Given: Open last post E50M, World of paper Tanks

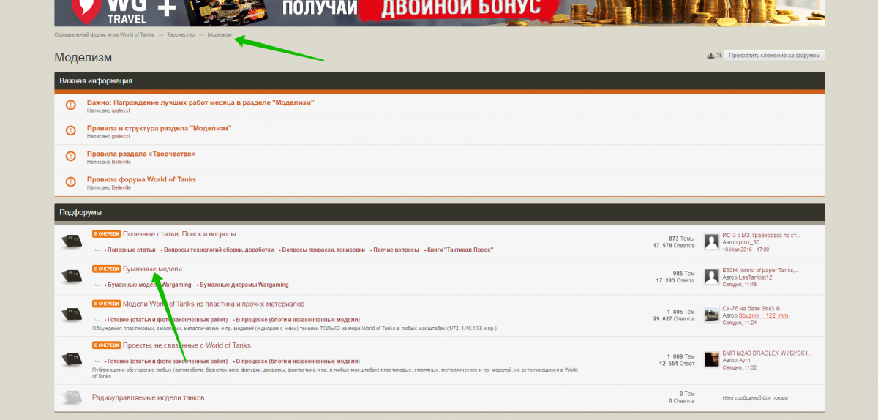Looking at the screenshot, I should click(762, 271).
